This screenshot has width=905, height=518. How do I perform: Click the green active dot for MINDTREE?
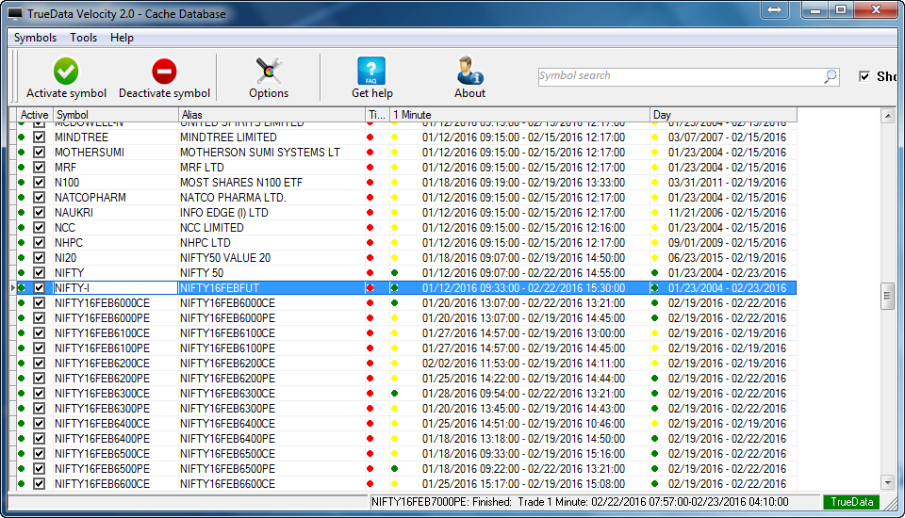tap(22, 138)
